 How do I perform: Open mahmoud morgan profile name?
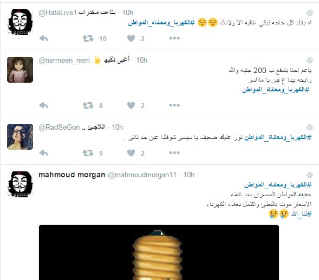click(x=72, y=175)
